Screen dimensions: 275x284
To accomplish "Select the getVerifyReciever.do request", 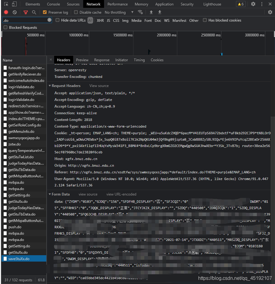I will [24, 74].
